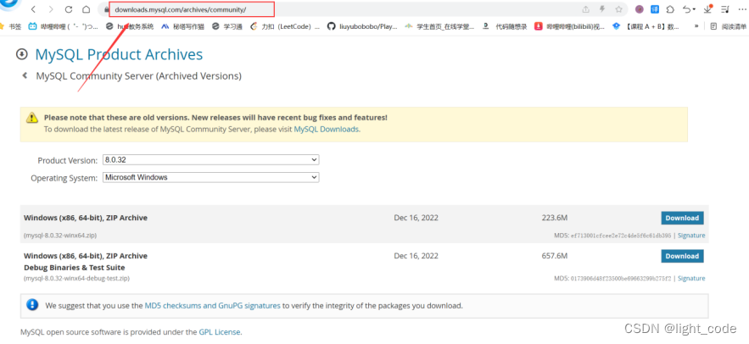Open the playlist icon in browser toolbar
Image resolution: width=749 pixels, height=344 pixels.
click(x=724, y=9)
